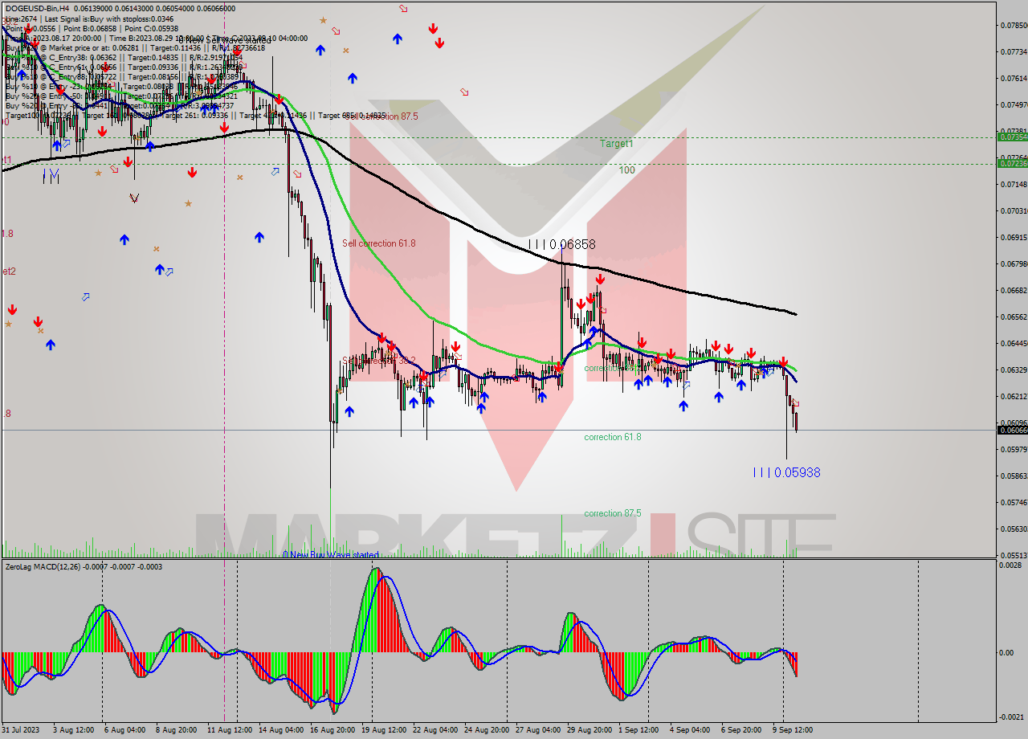Image resolution: width=1028 pixels, height=739 pixels.
Task: Click the 6 Aug 04:00 time label
Action: click(x=126, y=730)
